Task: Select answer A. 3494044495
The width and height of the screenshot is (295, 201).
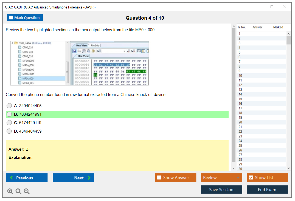Action: click(9, 106)
